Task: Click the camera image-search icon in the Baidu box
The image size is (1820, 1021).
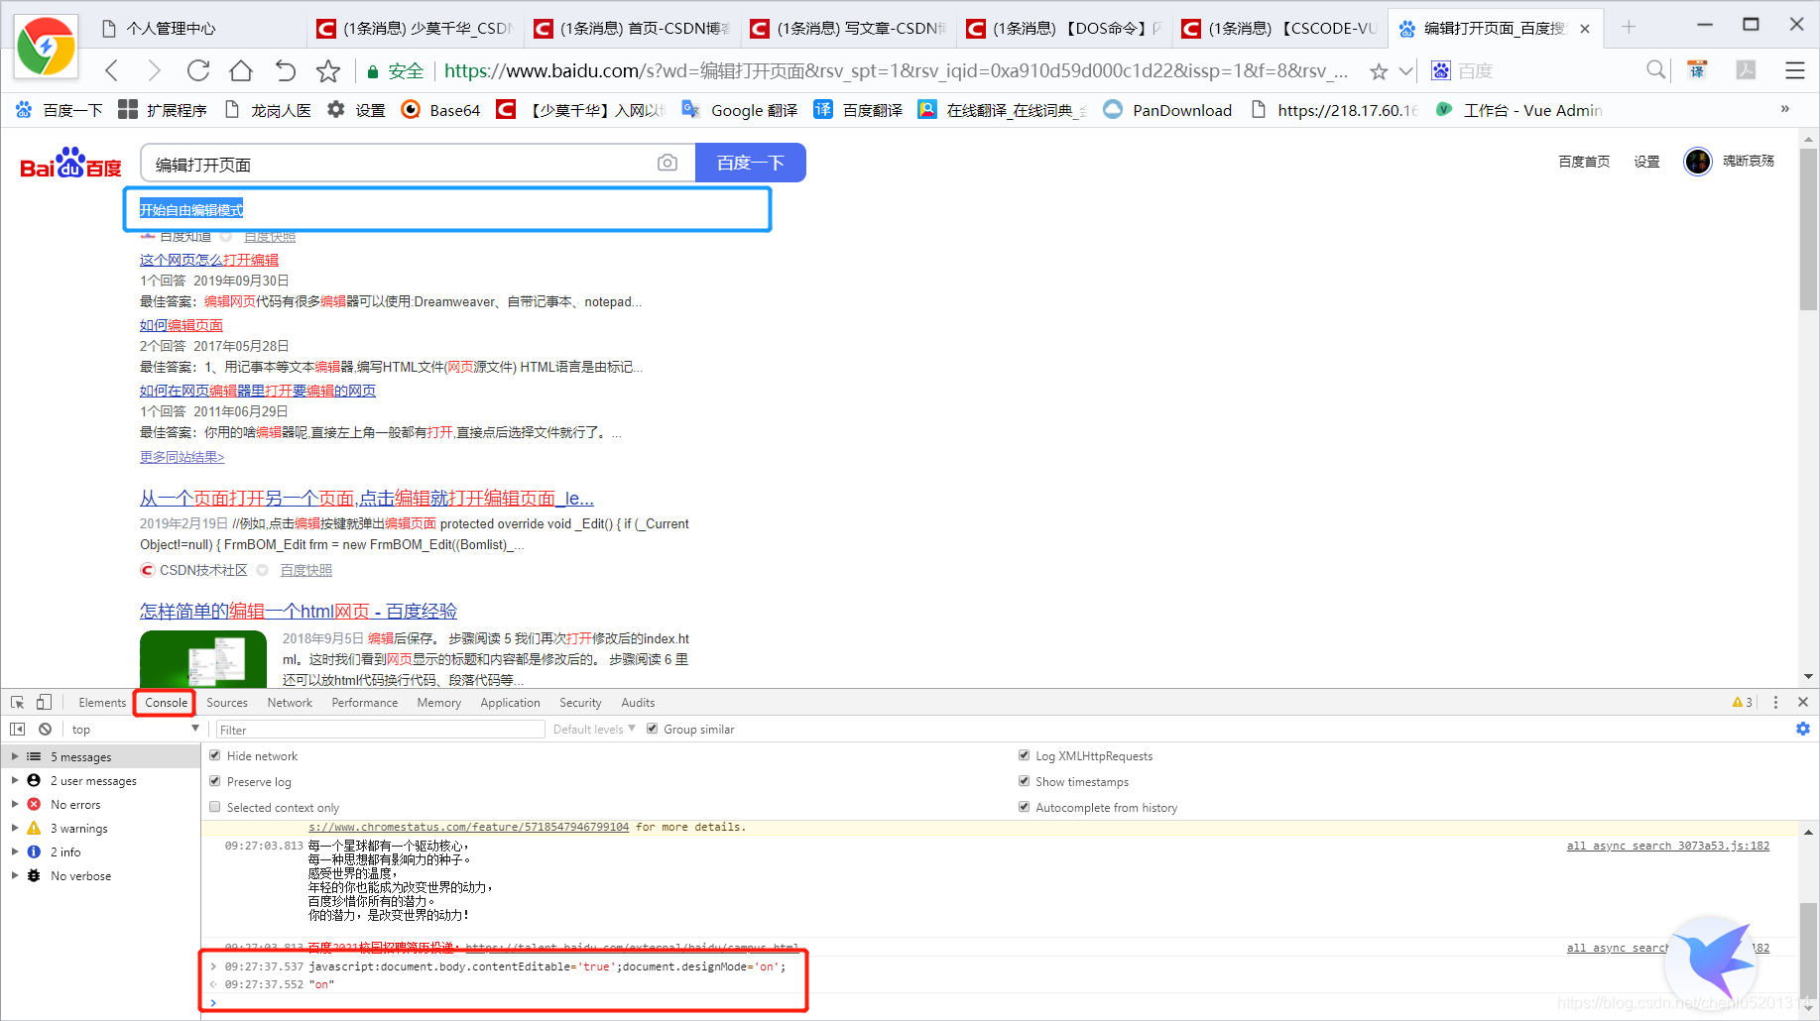Action: click(667, 163)
